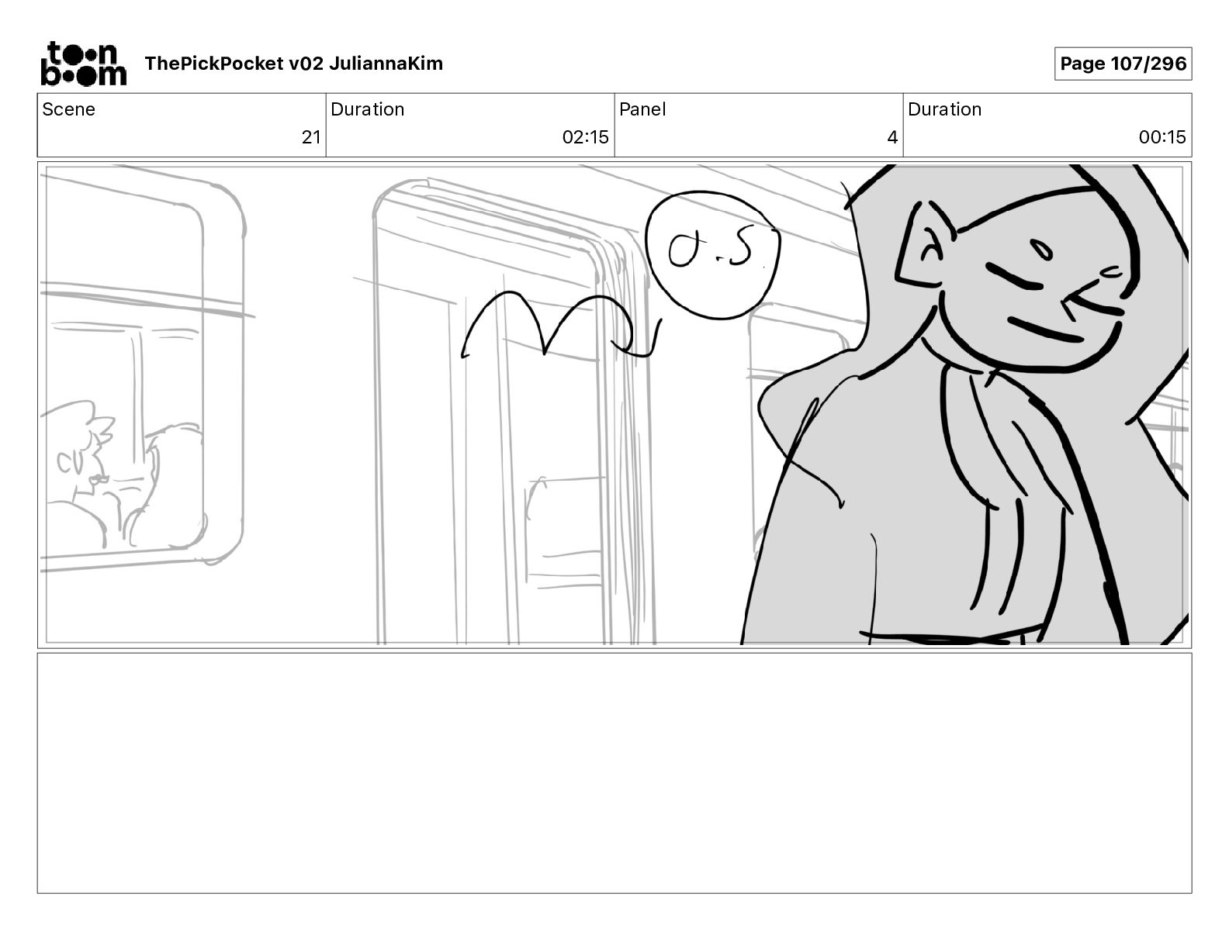This screenshot has height=949, width=1229.
Task: Click scene duration value '02:15'
Action: click(x=585, y=137)
